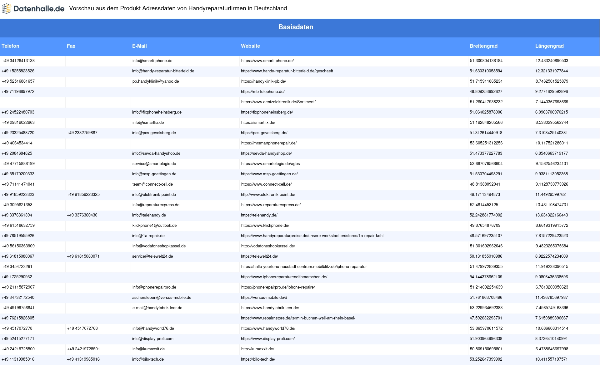
Task: Select email klickphone1@outlook.de
Action: (154, 226)
